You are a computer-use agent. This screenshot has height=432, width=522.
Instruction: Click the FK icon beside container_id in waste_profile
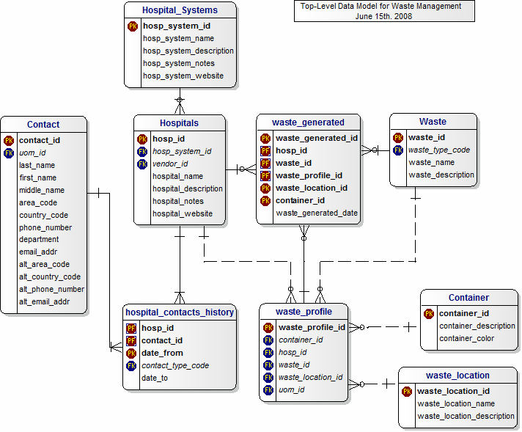[x=268, y=340]
